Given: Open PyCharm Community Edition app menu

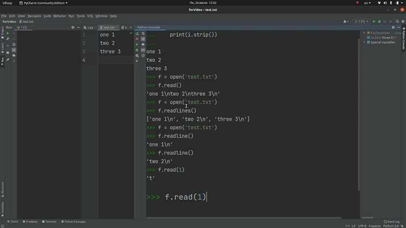Looking at the screenshot, I should click(x=43, y=3).
